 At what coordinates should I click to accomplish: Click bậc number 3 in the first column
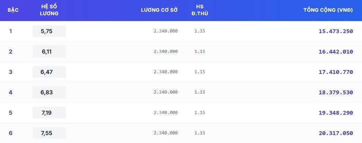click(10, 72)
